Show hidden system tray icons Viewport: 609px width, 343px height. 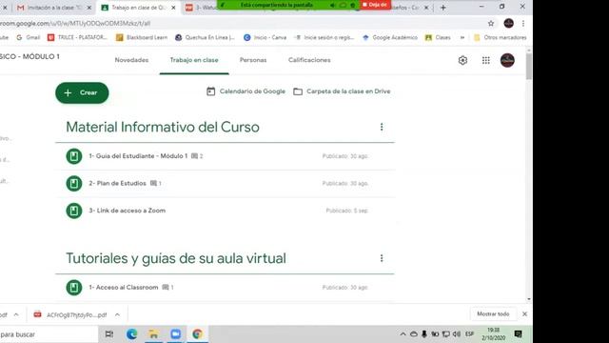(403, 334)
